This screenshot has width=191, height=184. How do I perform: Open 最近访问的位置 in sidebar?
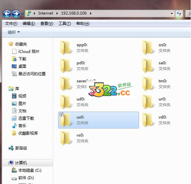32,74
